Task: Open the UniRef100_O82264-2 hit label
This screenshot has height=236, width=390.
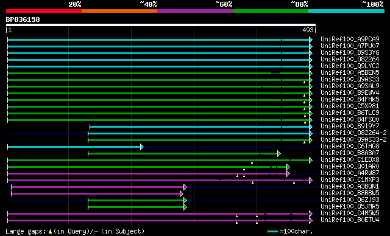Action: coord(353,133)
